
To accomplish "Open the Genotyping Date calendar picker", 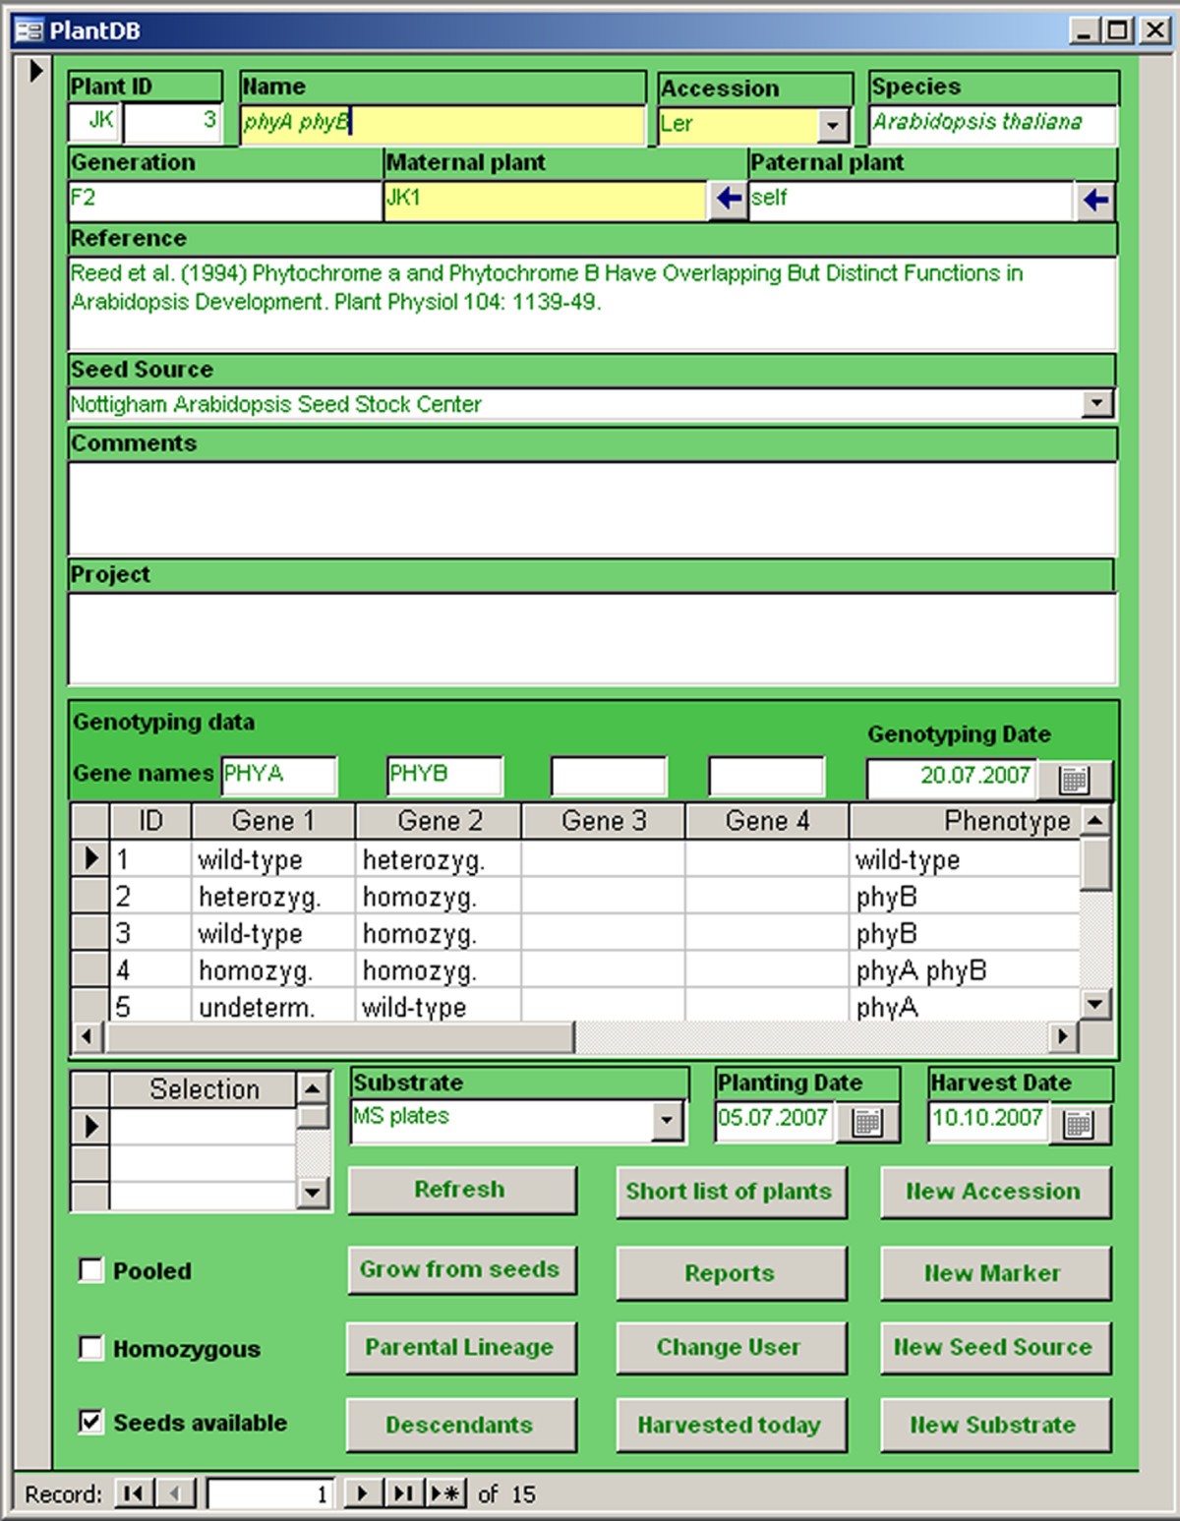I will click(x=1074, y=780).
